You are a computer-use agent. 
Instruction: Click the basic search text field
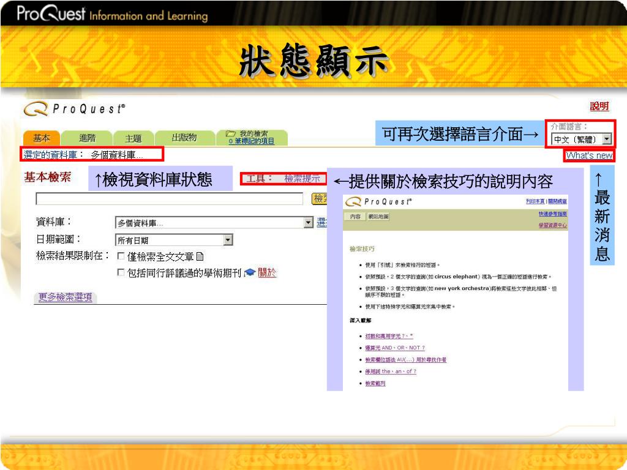click(170, 199)
